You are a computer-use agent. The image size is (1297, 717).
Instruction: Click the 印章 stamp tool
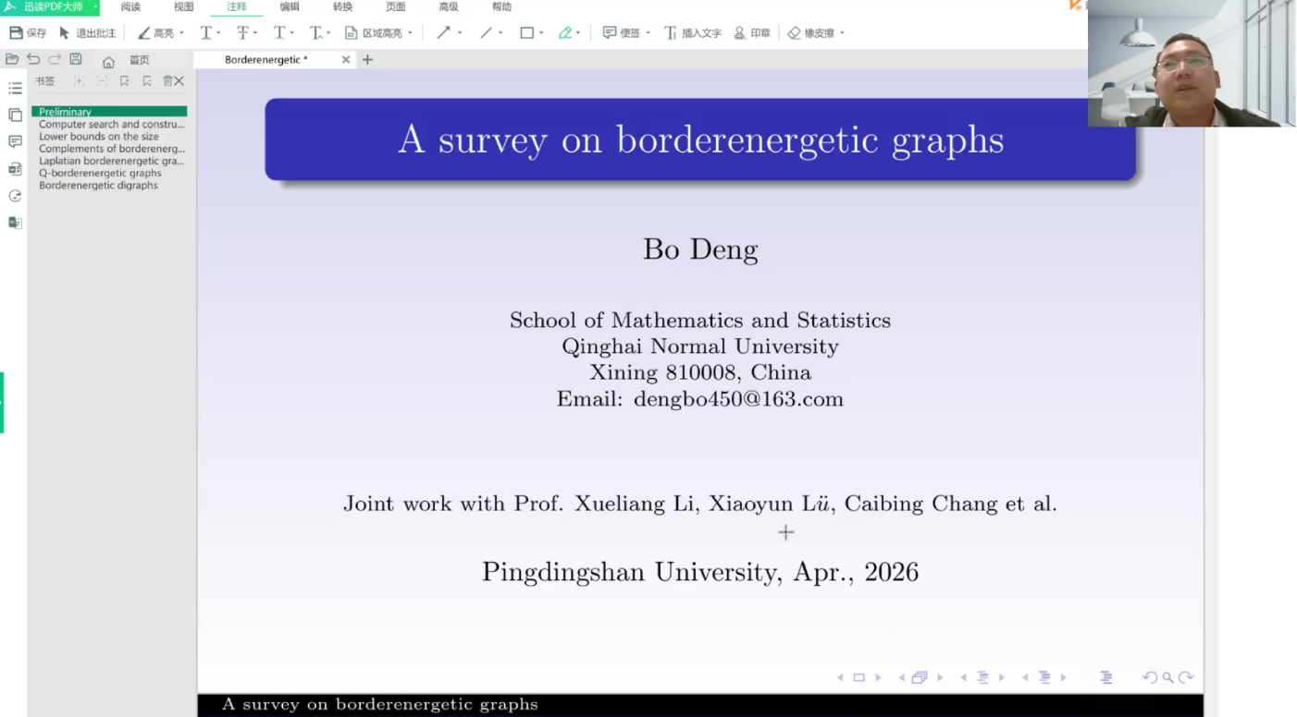tap(751, 33)
